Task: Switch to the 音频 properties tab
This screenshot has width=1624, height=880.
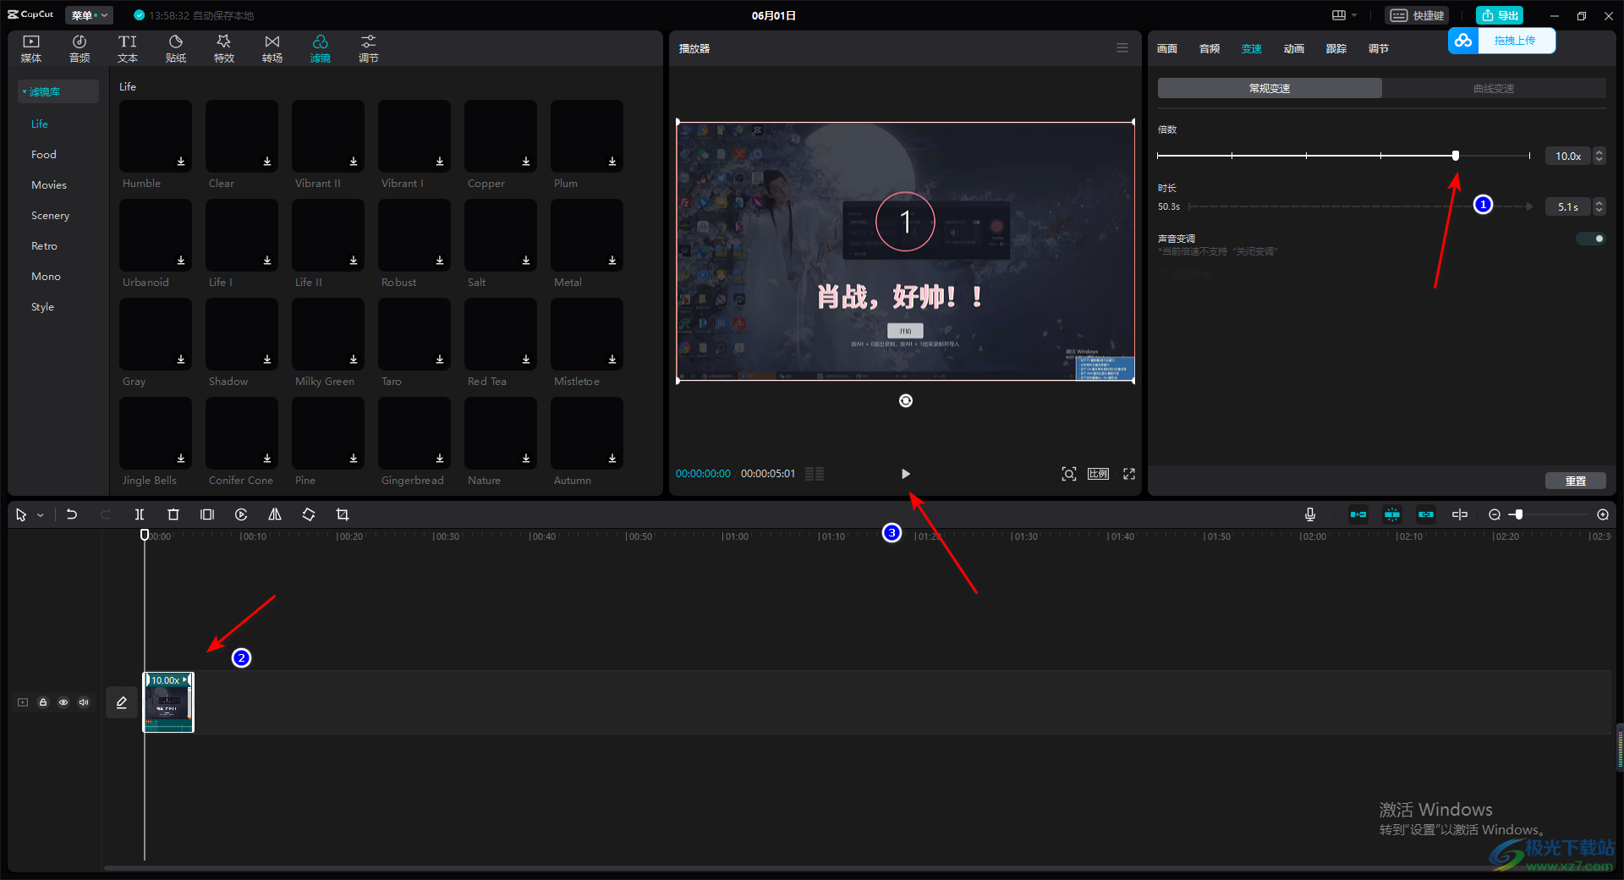Action: 1210,49
